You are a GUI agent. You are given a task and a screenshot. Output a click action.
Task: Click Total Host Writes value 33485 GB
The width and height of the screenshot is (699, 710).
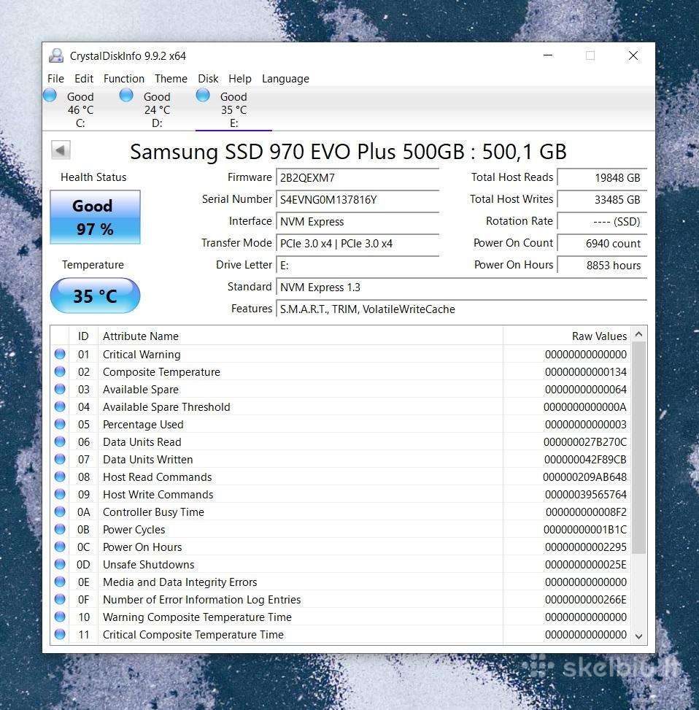point(602,199)
